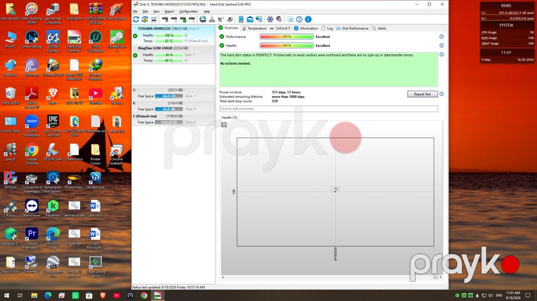Click the camera screenshot toolbar icon
Viewport: 537px width, 301px height.
(290, 19)
